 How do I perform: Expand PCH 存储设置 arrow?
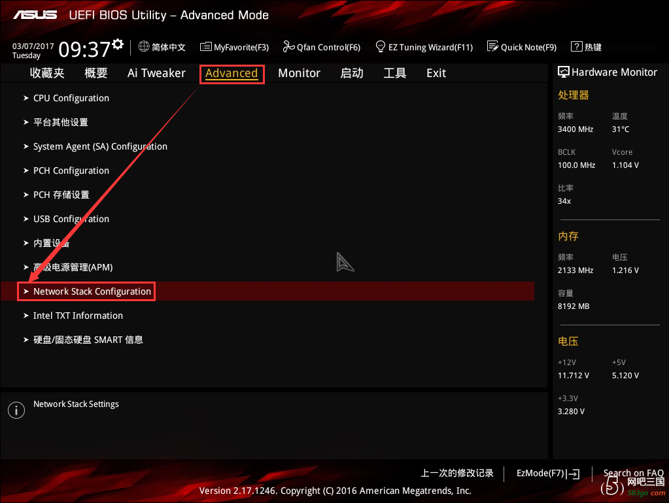[26, 195]
